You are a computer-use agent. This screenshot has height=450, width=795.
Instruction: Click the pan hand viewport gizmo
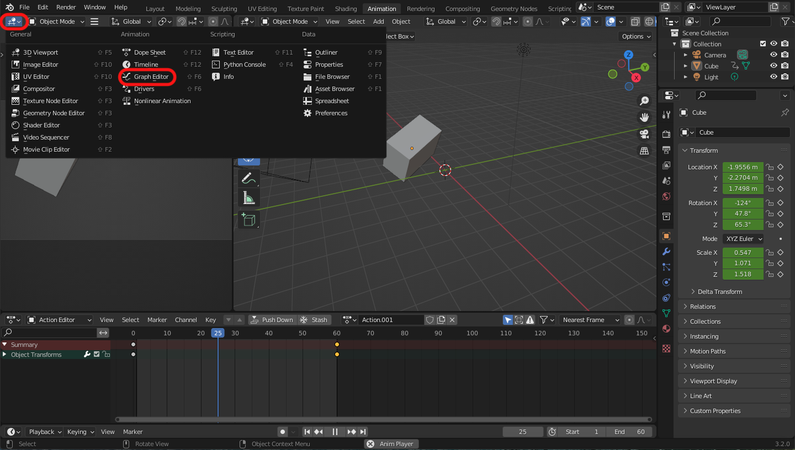coord(644,117)
